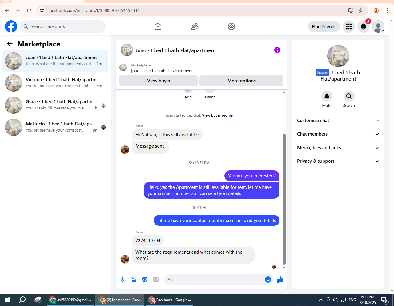The width and height of the screenshot is (394, 306).
Task: Click the View buyer button
Action: [x=159, y=81]
